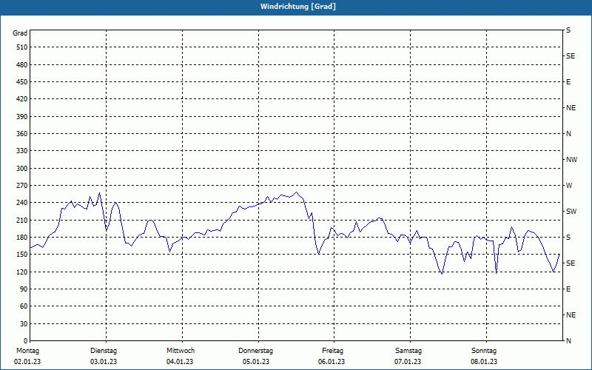This screenshot has width=592, height=370.
Task: Click the "Mittwoch" day label
Action: coord(181,351)
